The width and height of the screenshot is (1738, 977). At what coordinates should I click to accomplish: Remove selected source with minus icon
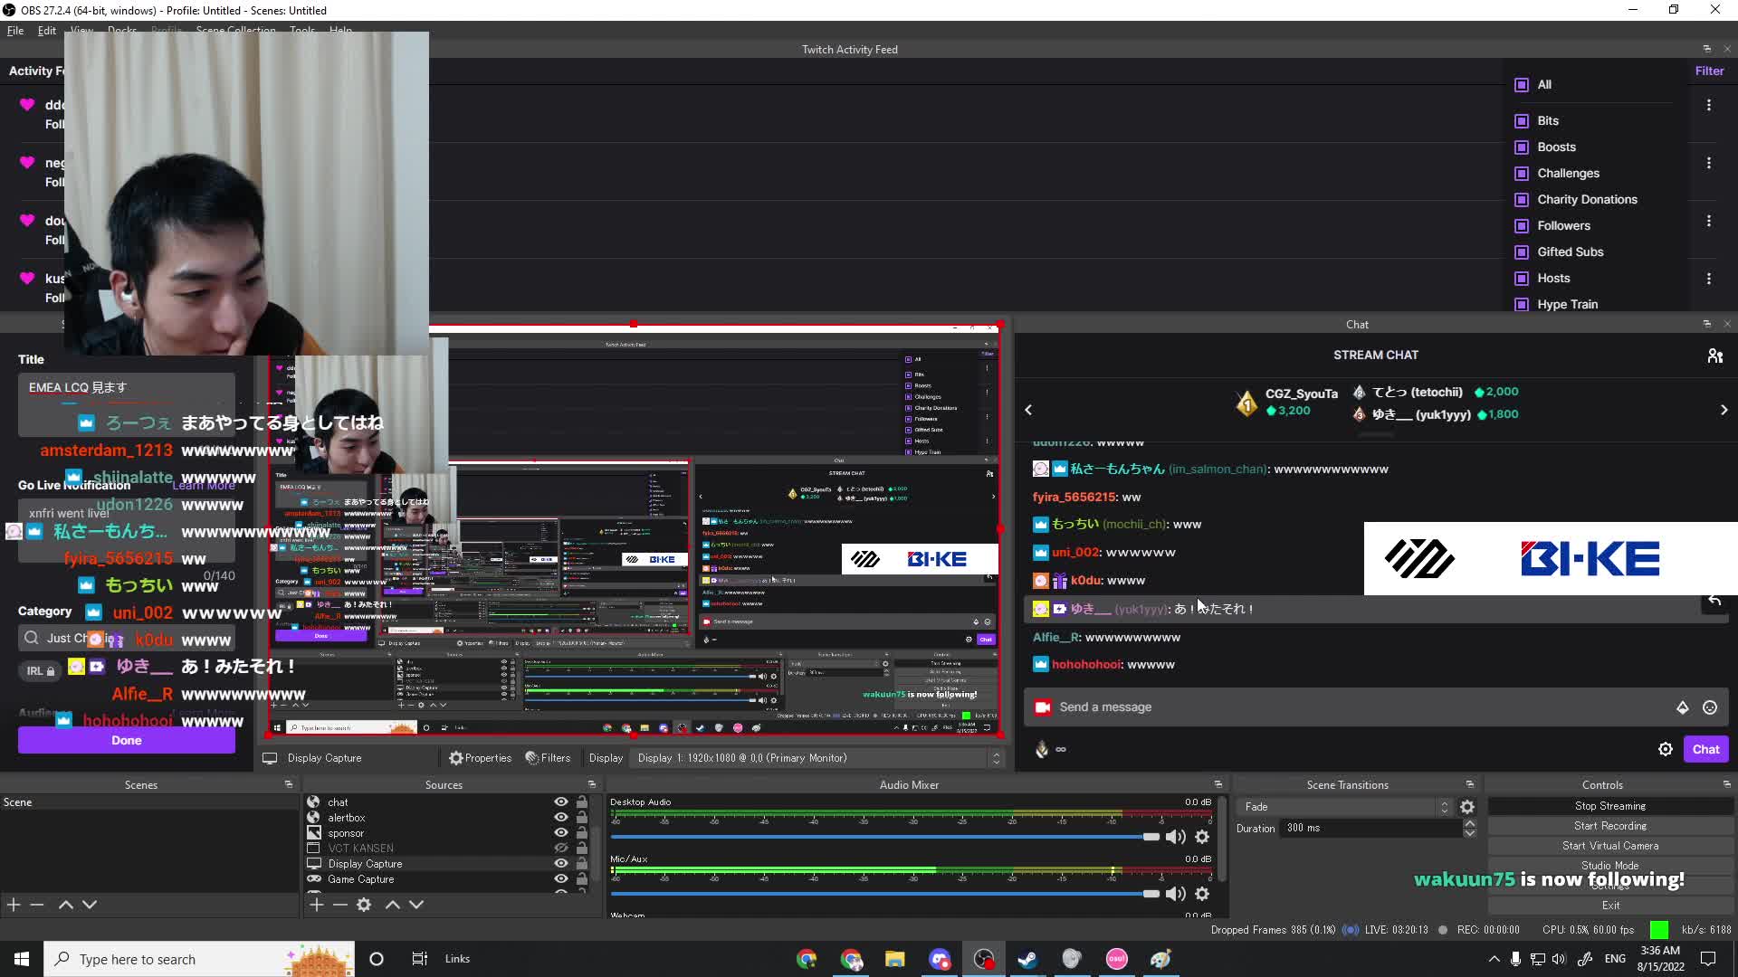(x=340, y=905)
